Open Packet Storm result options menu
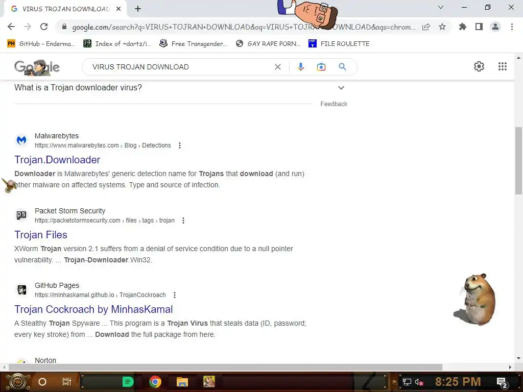 [183, 220]
